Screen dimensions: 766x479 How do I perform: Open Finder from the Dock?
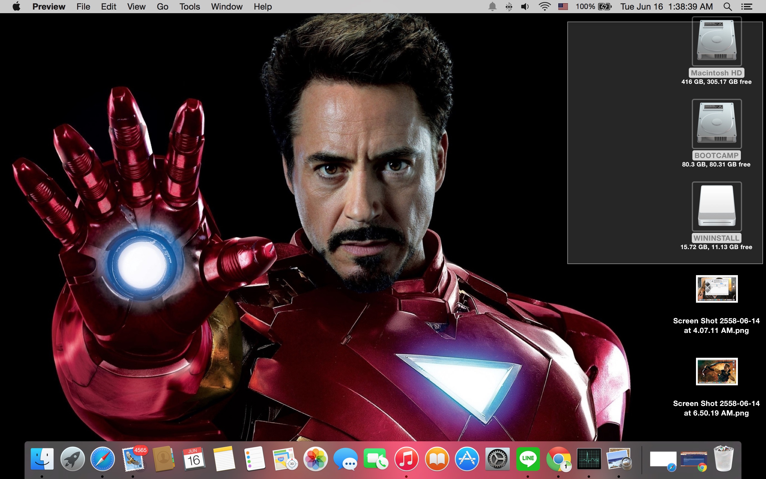(x=42, y=459)
